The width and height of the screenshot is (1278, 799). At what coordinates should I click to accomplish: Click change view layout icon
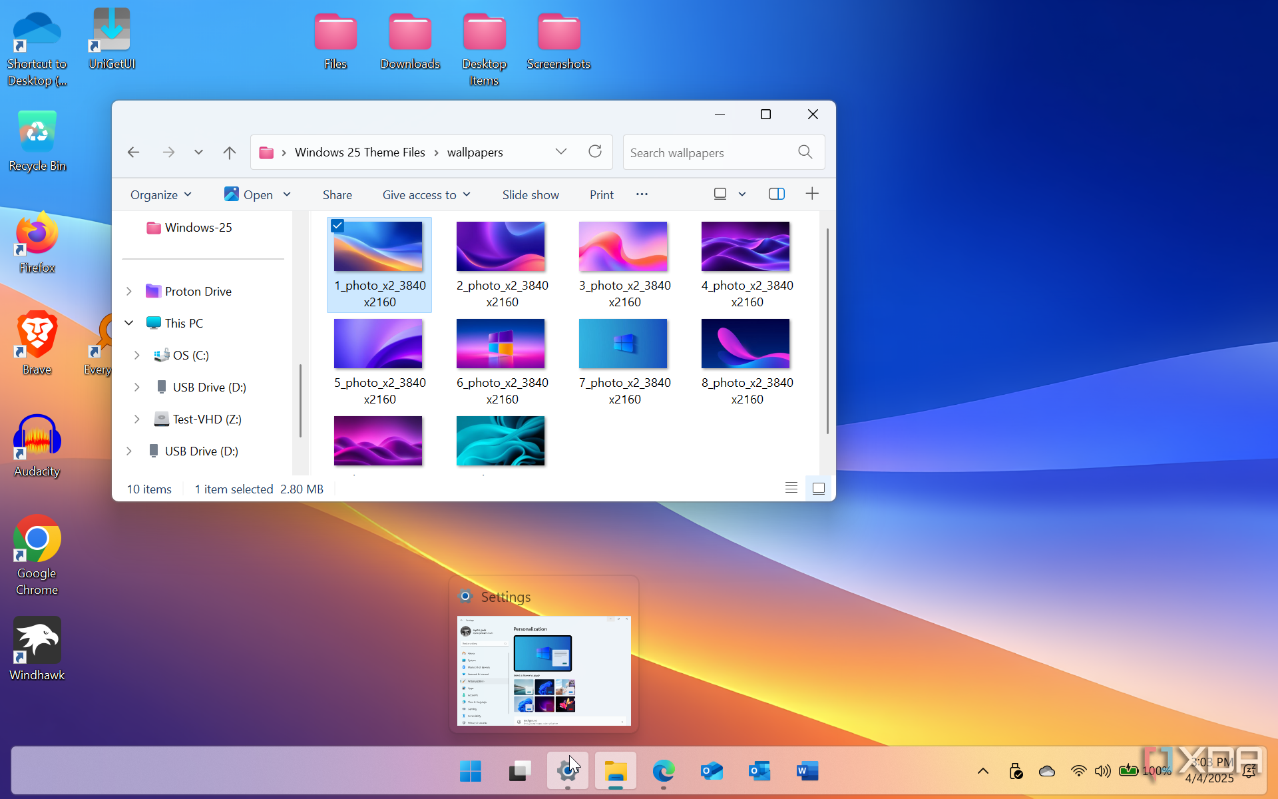pyautogui.click(x=720, y=194)
